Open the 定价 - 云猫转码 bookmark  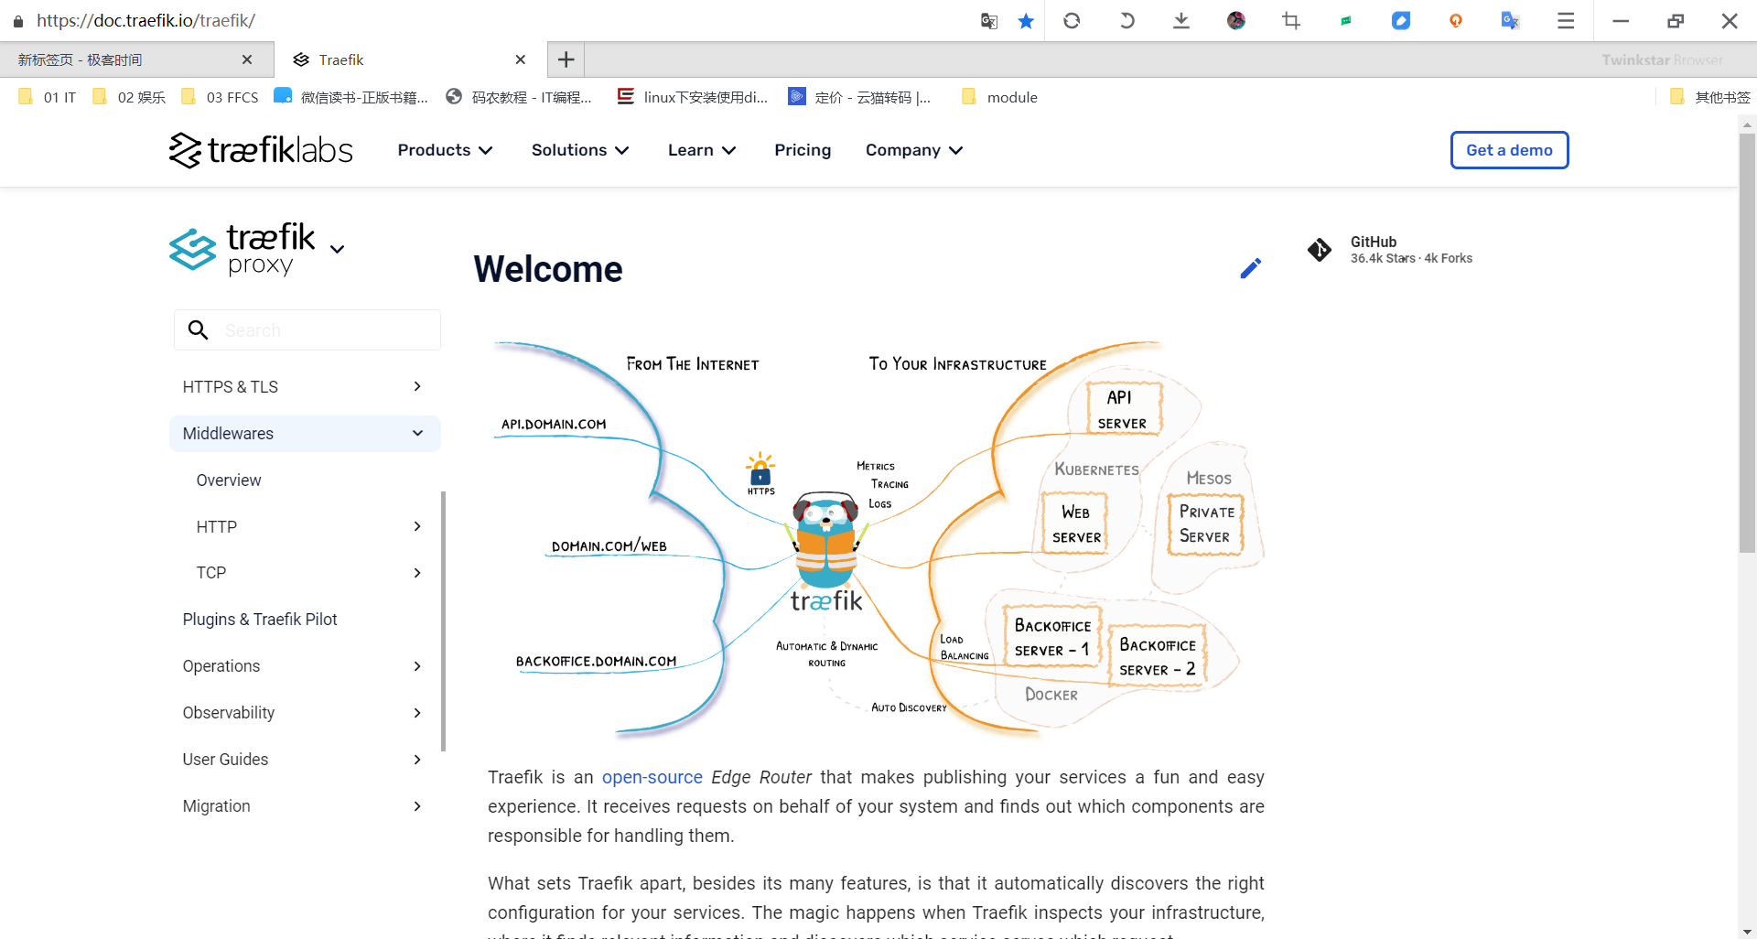click(x=859, y=97)
